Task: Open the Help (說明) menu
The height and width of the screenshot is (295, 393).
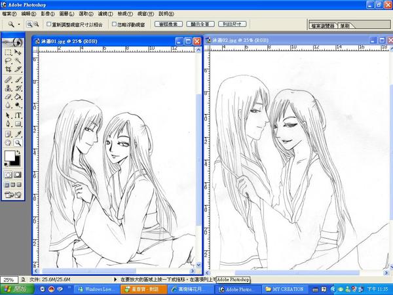Action: pyautogui.click(x=166, y=14)
